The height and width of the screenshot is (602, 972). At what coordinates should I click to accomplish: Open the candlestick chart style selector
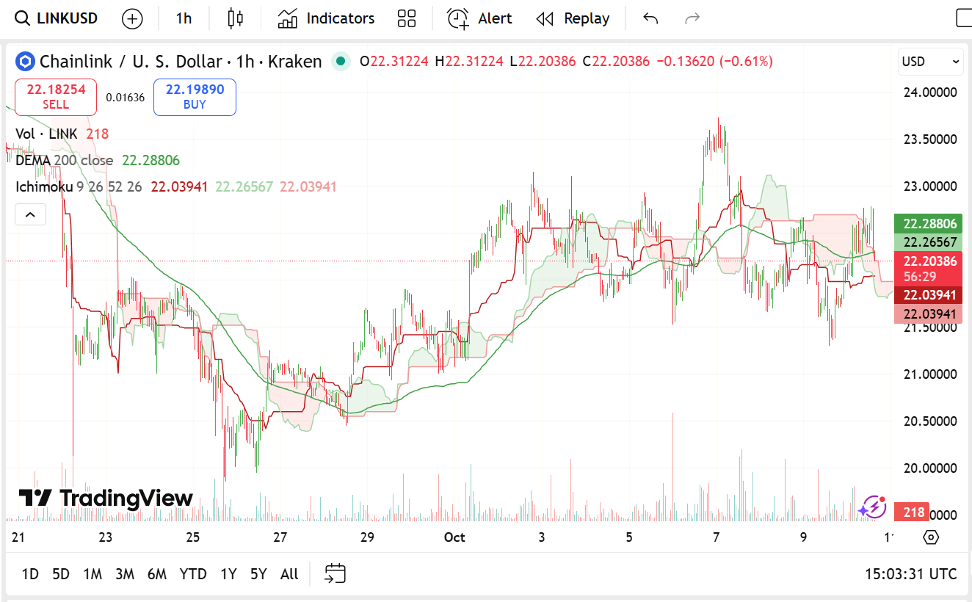pyautogui.click(x=235, y=18)
